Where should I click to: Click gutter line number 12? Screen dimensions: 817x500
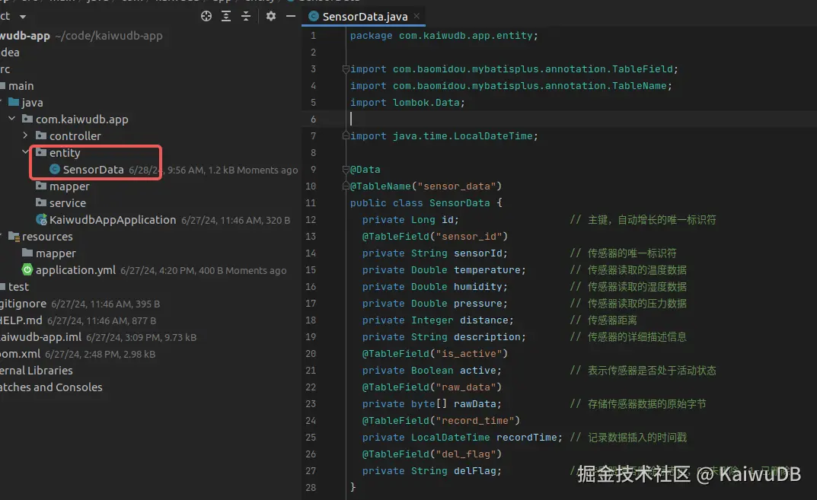pyautogui.click(x=311, y=220)
